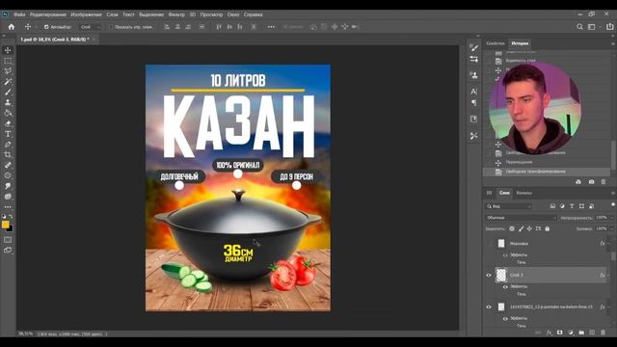
Task: Select the Rectangular Marquee tool
Action: pyautogui.click(x=8, y=61)
